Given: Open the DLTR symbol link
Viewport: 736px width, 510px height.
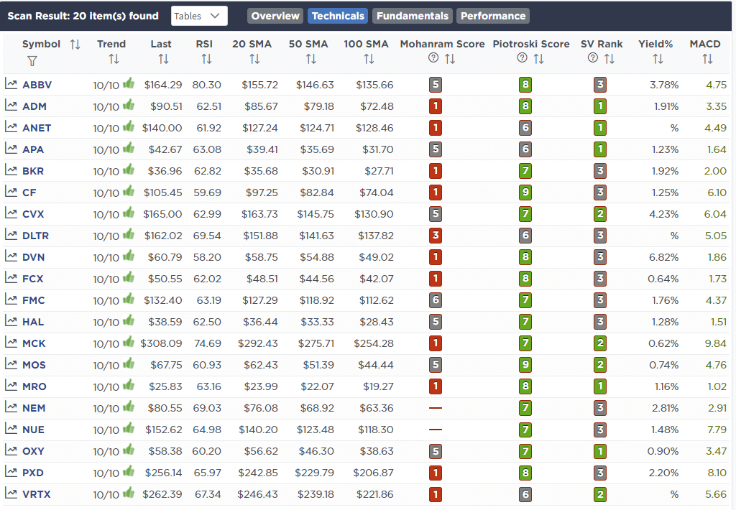Looking at the screenshot, I should (x=35, y=236).
